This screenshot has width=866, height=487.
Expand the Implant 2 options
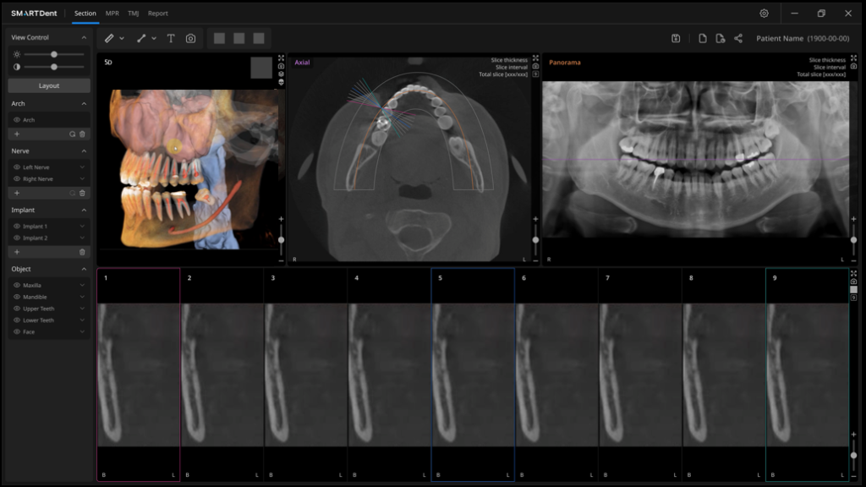click(x=80, y=239)
